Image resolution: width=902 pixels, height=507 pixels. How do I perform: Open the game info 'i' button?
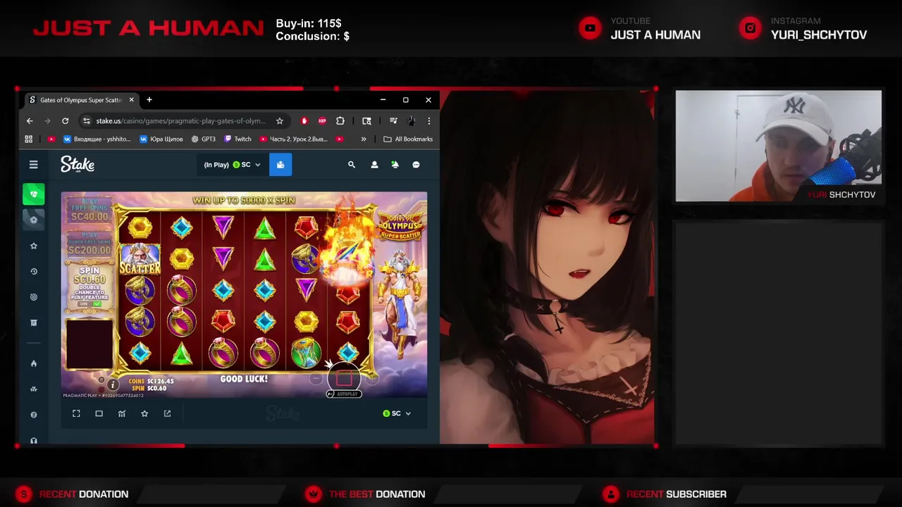tap(113, 385)
